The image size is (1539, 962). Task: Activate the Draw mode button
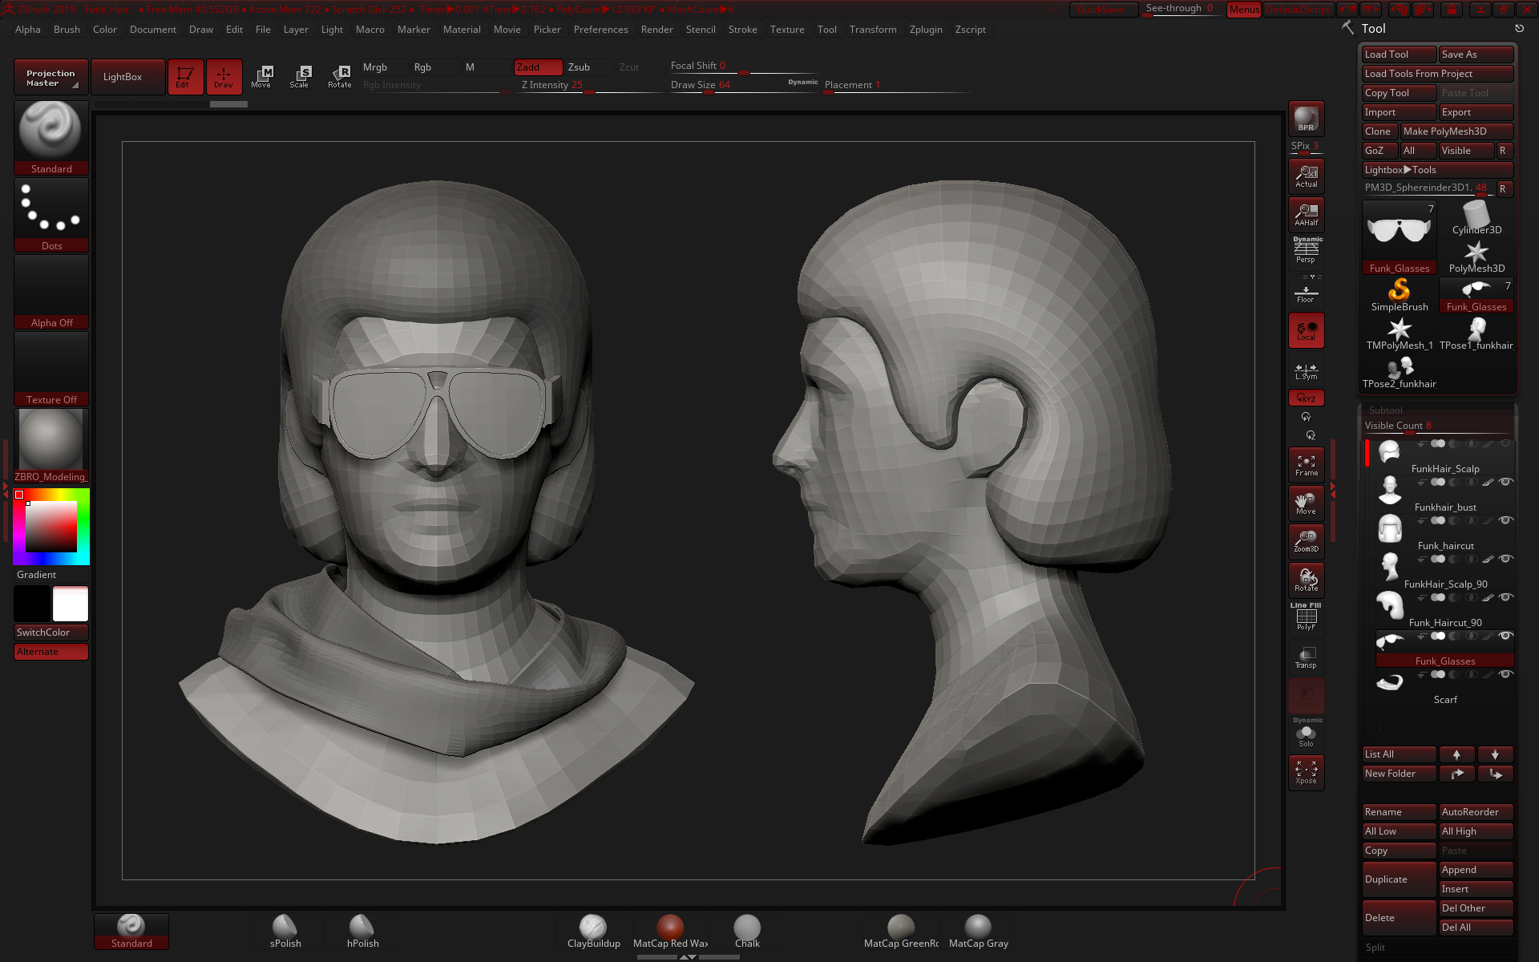pos(224,77)
